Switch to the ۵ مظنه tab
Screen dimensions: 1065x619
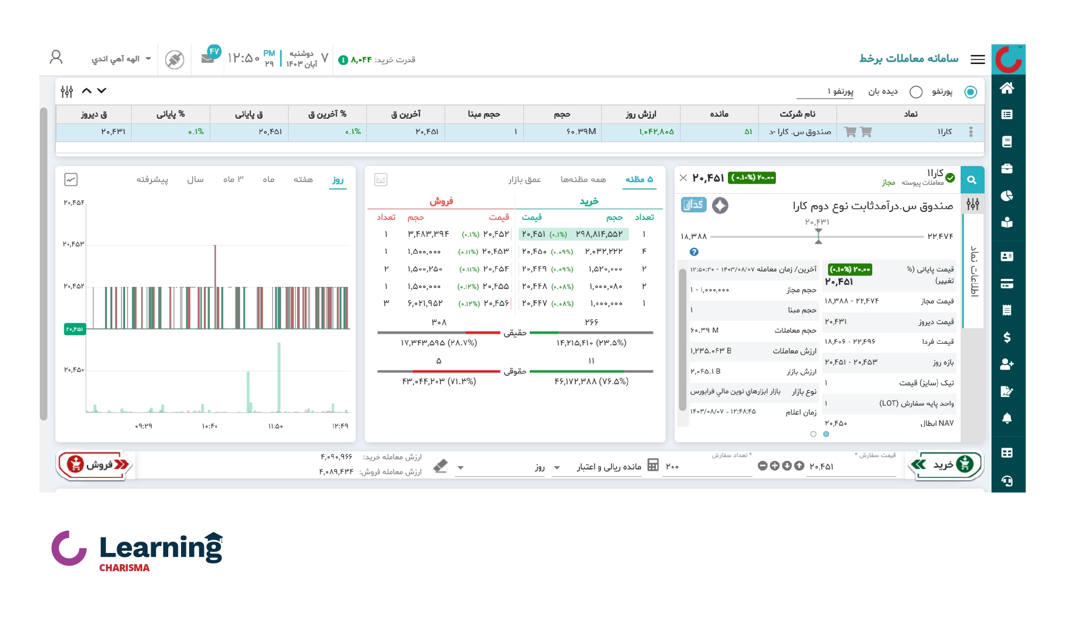click(639, 180)
